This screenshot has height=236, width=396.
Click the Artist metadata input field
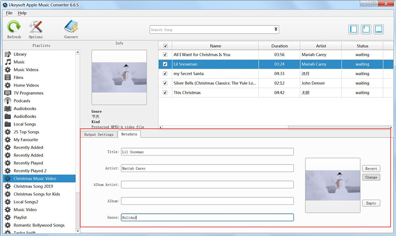click(207, 168)
